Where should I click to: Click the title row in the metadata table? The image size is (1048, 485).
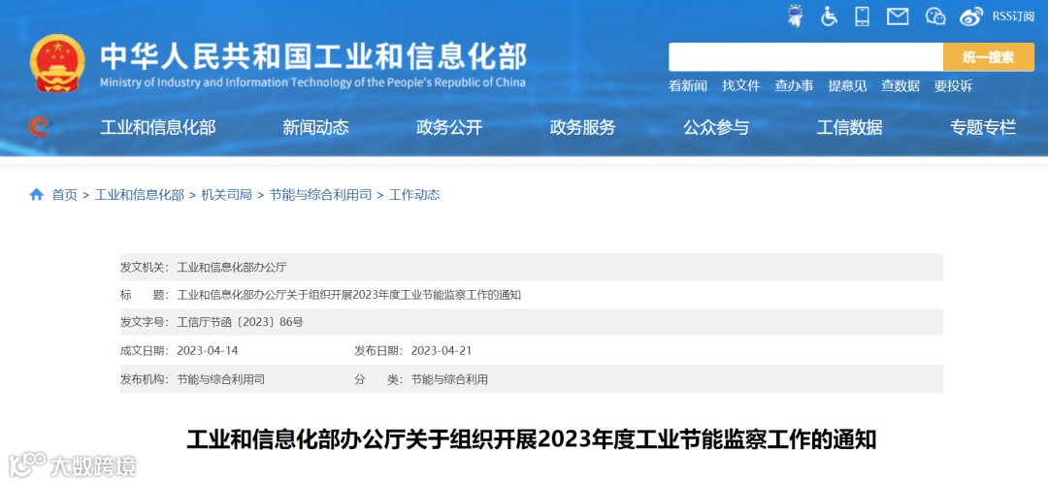pyautogui.click(x=532, y=295)
